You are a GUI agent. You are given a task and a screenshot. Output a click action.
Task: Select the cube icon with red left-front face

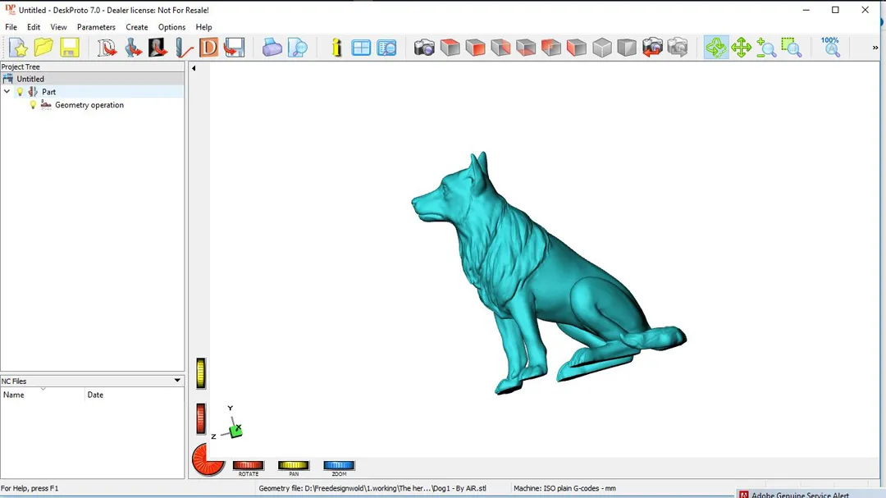coord(577,48)
